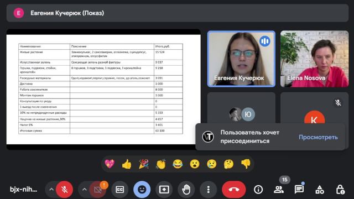354x199 pixels.
Task: Click Просмотреть in join request notification
Action: pos(318,137)
